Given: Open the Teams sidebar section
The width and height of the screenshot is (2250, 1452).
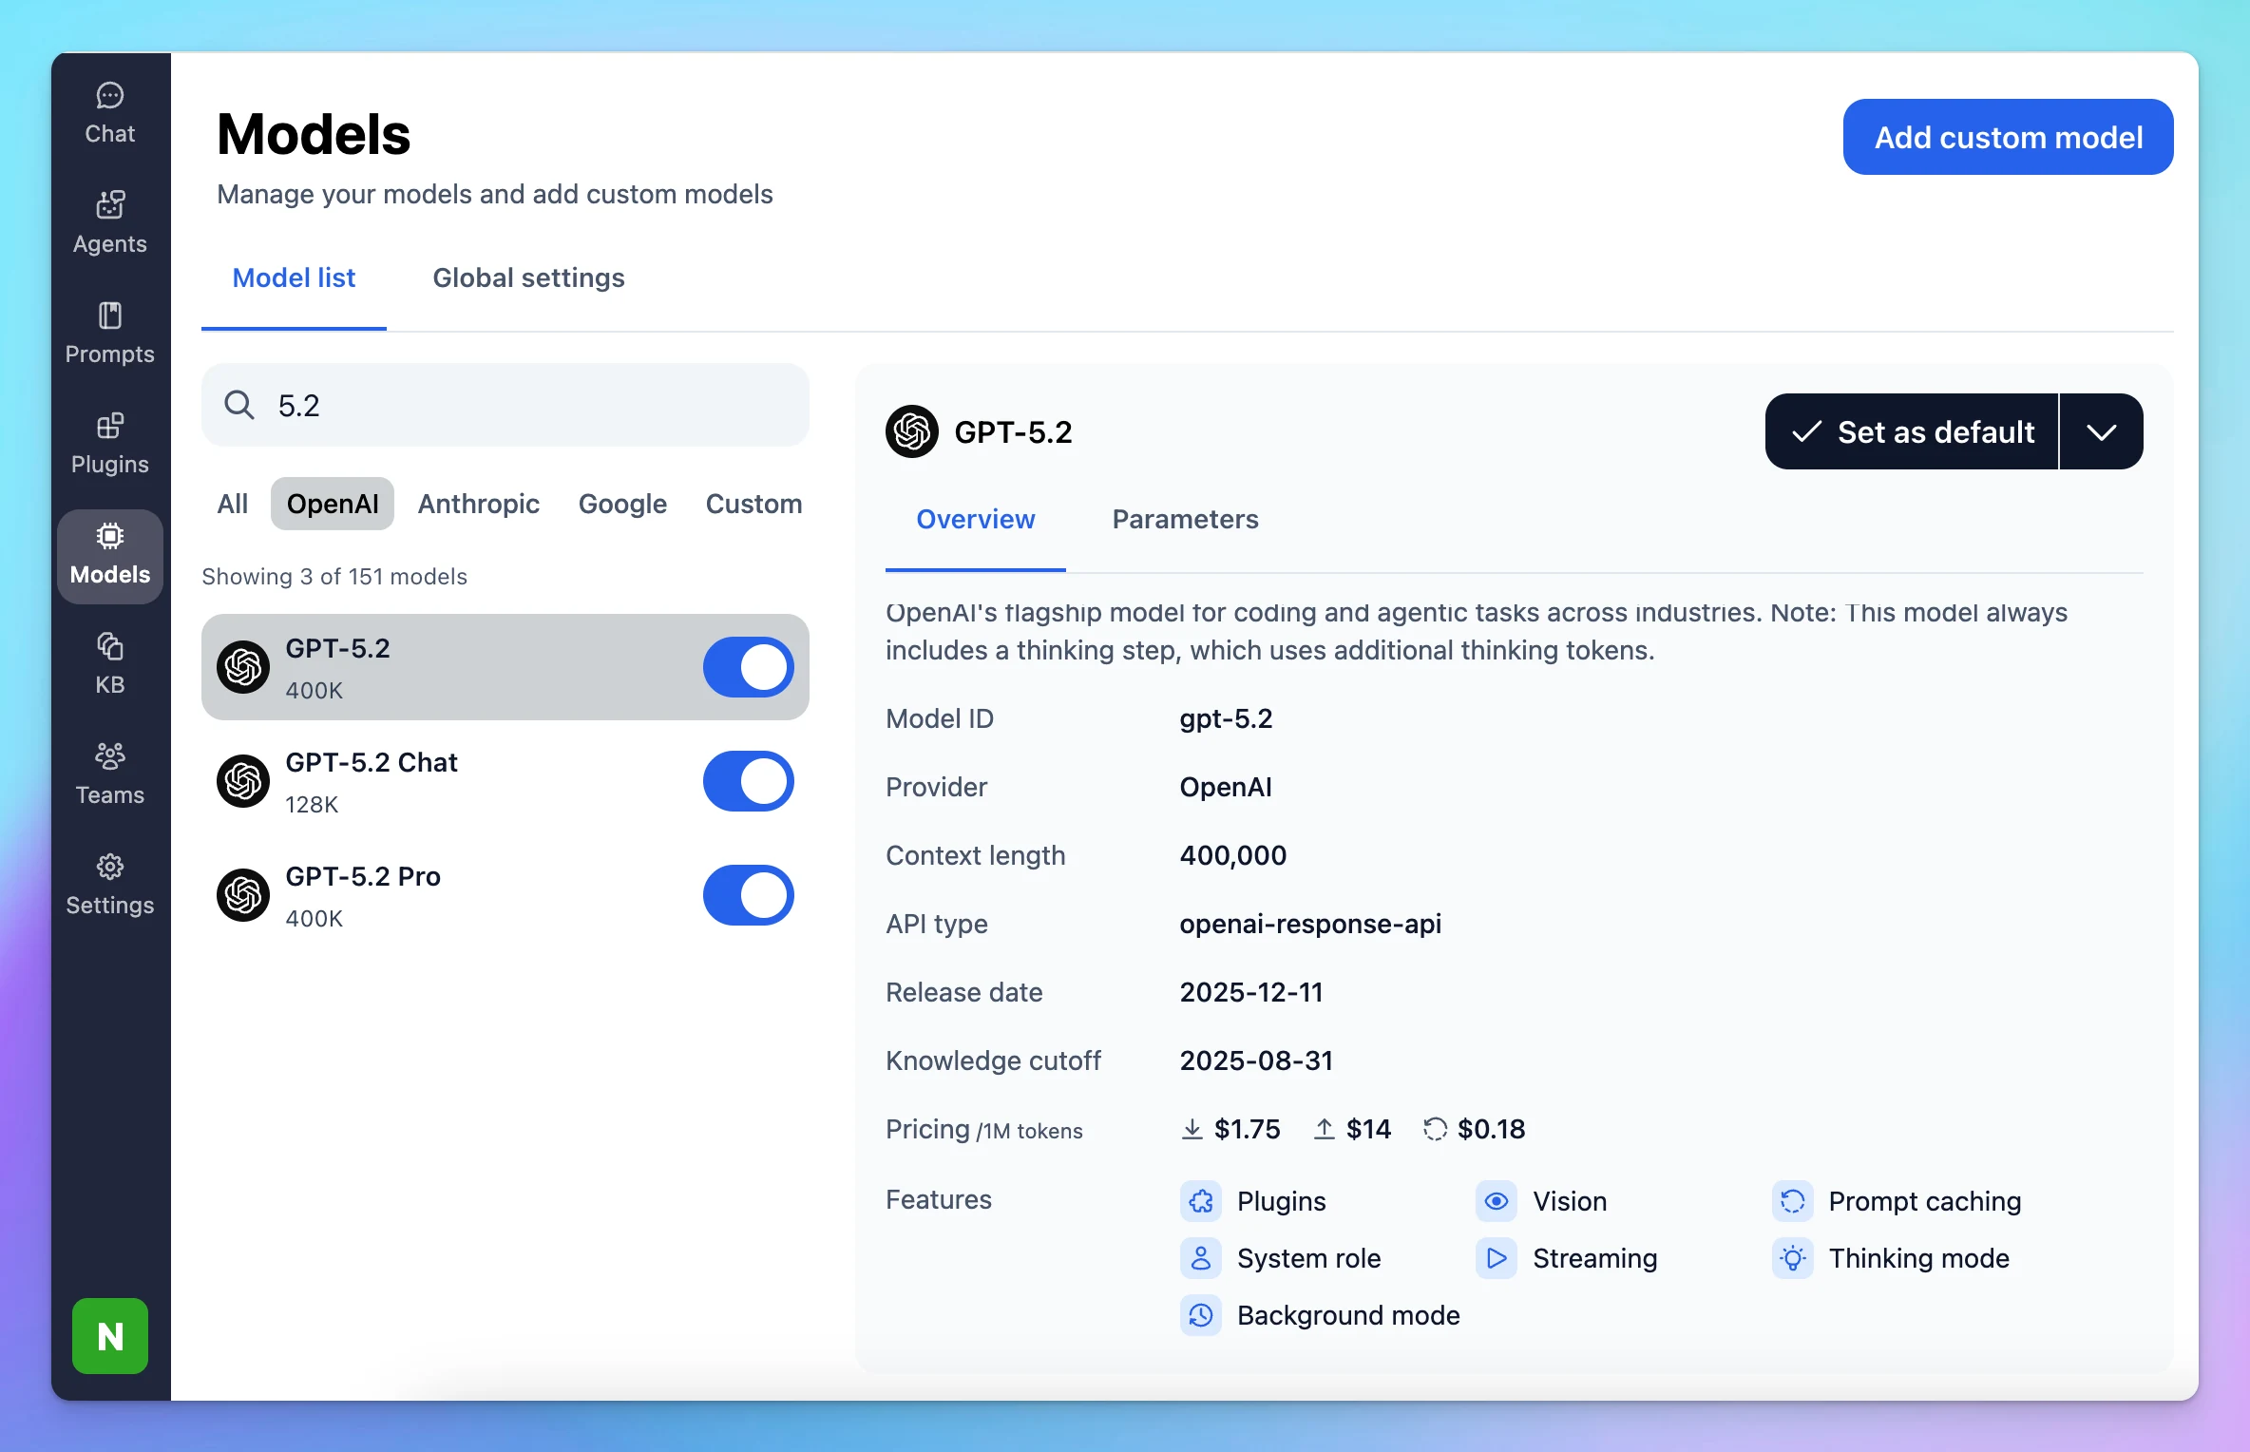Looking at the screenshot, I should [110, 774].
